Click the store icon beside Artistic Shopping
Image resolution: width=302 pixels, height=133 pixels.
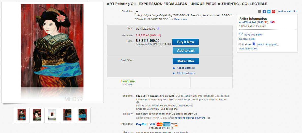[254, 44]
